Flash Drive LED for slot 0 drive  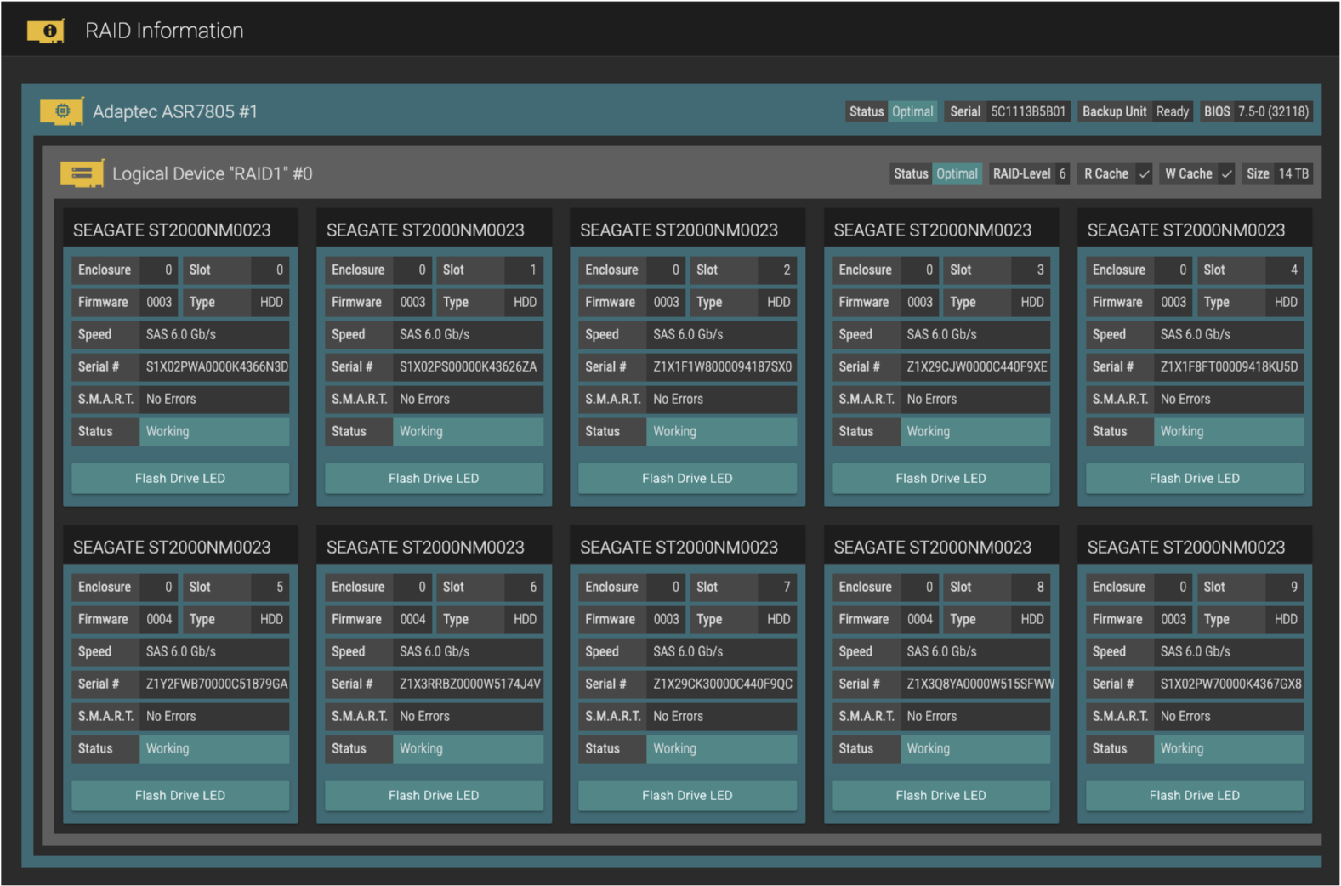pos(180,478)
